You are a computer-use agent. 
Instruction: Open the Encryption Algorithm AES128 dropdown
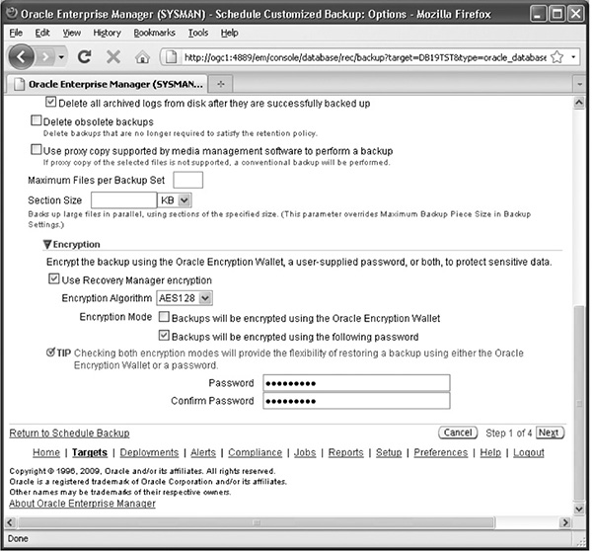185,298
